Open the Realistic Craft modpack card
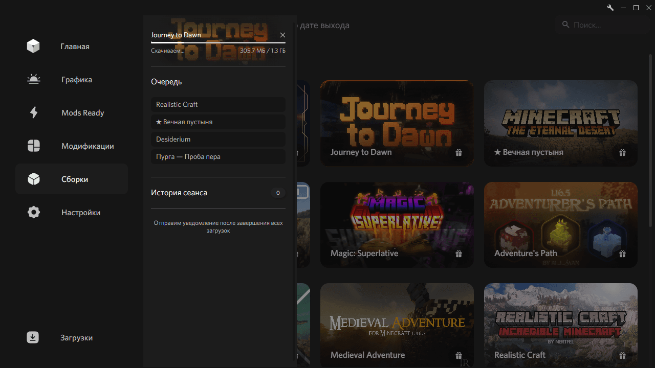Viewport: 655px width, 368px height. click(561, 326)
